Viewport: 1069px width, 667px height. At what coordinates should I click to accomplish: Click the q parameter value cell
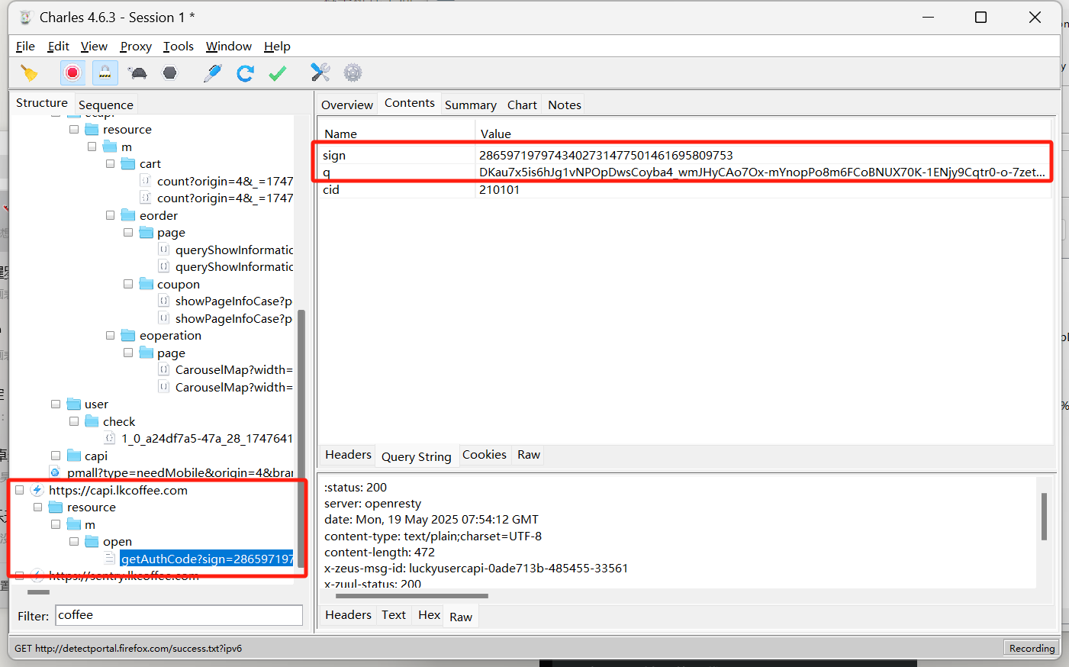pos(763,172)
